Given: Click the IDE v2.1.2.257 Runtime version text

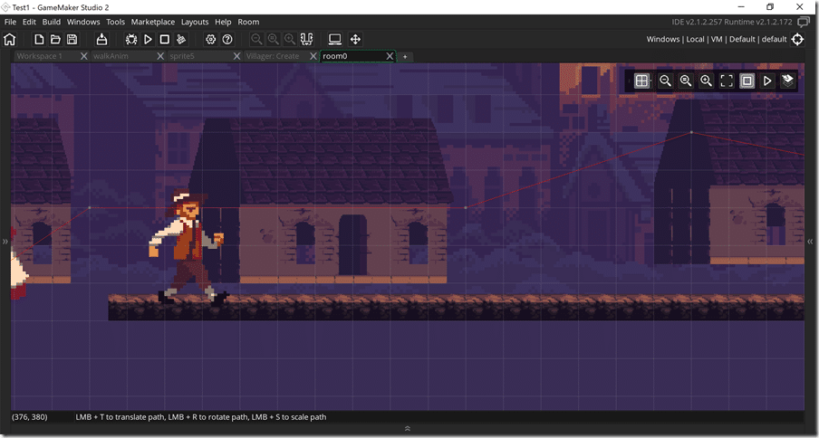Looking at the screenshot, I should tap(732, 22).
